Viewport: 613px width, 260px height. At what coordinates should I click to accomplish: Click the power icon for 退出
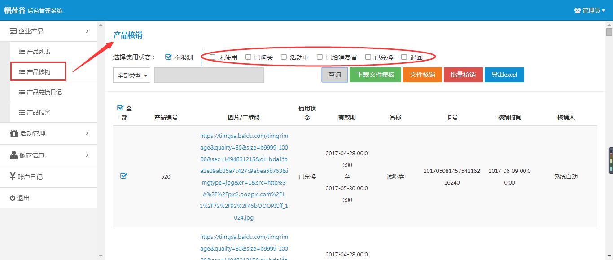click(13, 198)
